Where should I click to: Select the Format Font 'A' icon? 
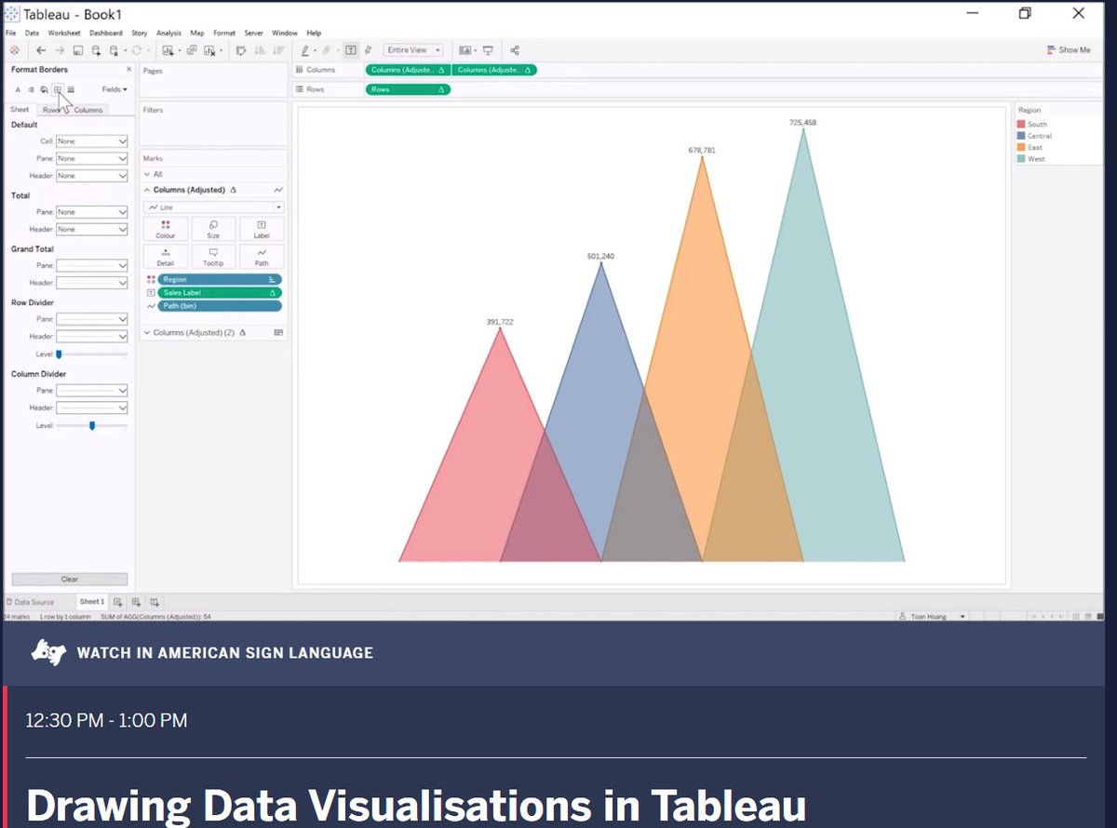pyautogui.click(x=18, y=89)
